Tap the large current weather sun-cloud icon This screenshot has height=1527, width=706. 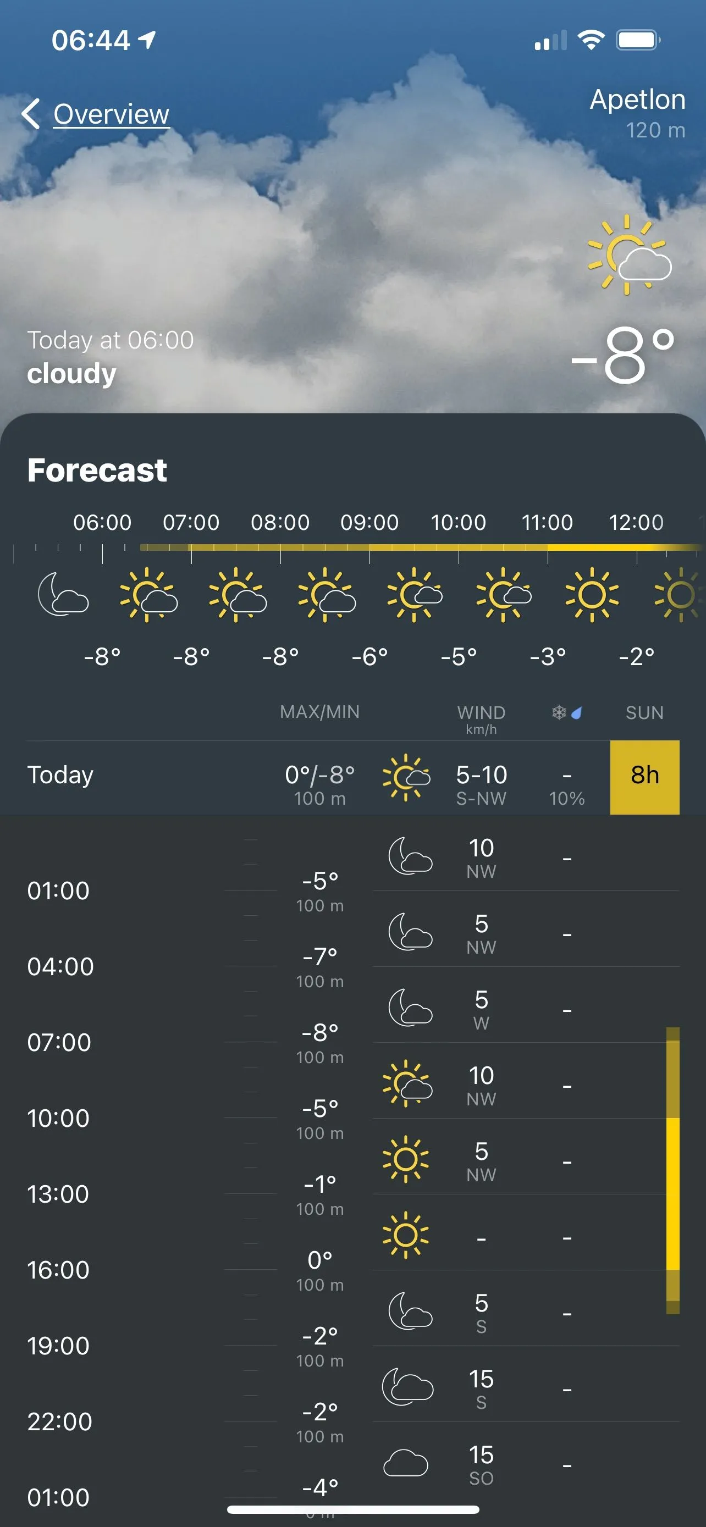pyautogui.click(x=628, y=256)
